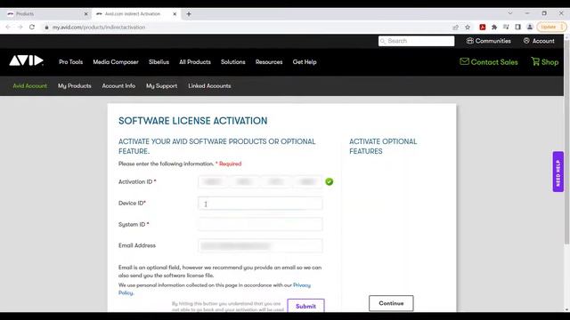Open the Pro Tools menu
570x320 pixels.
[71, 62]
